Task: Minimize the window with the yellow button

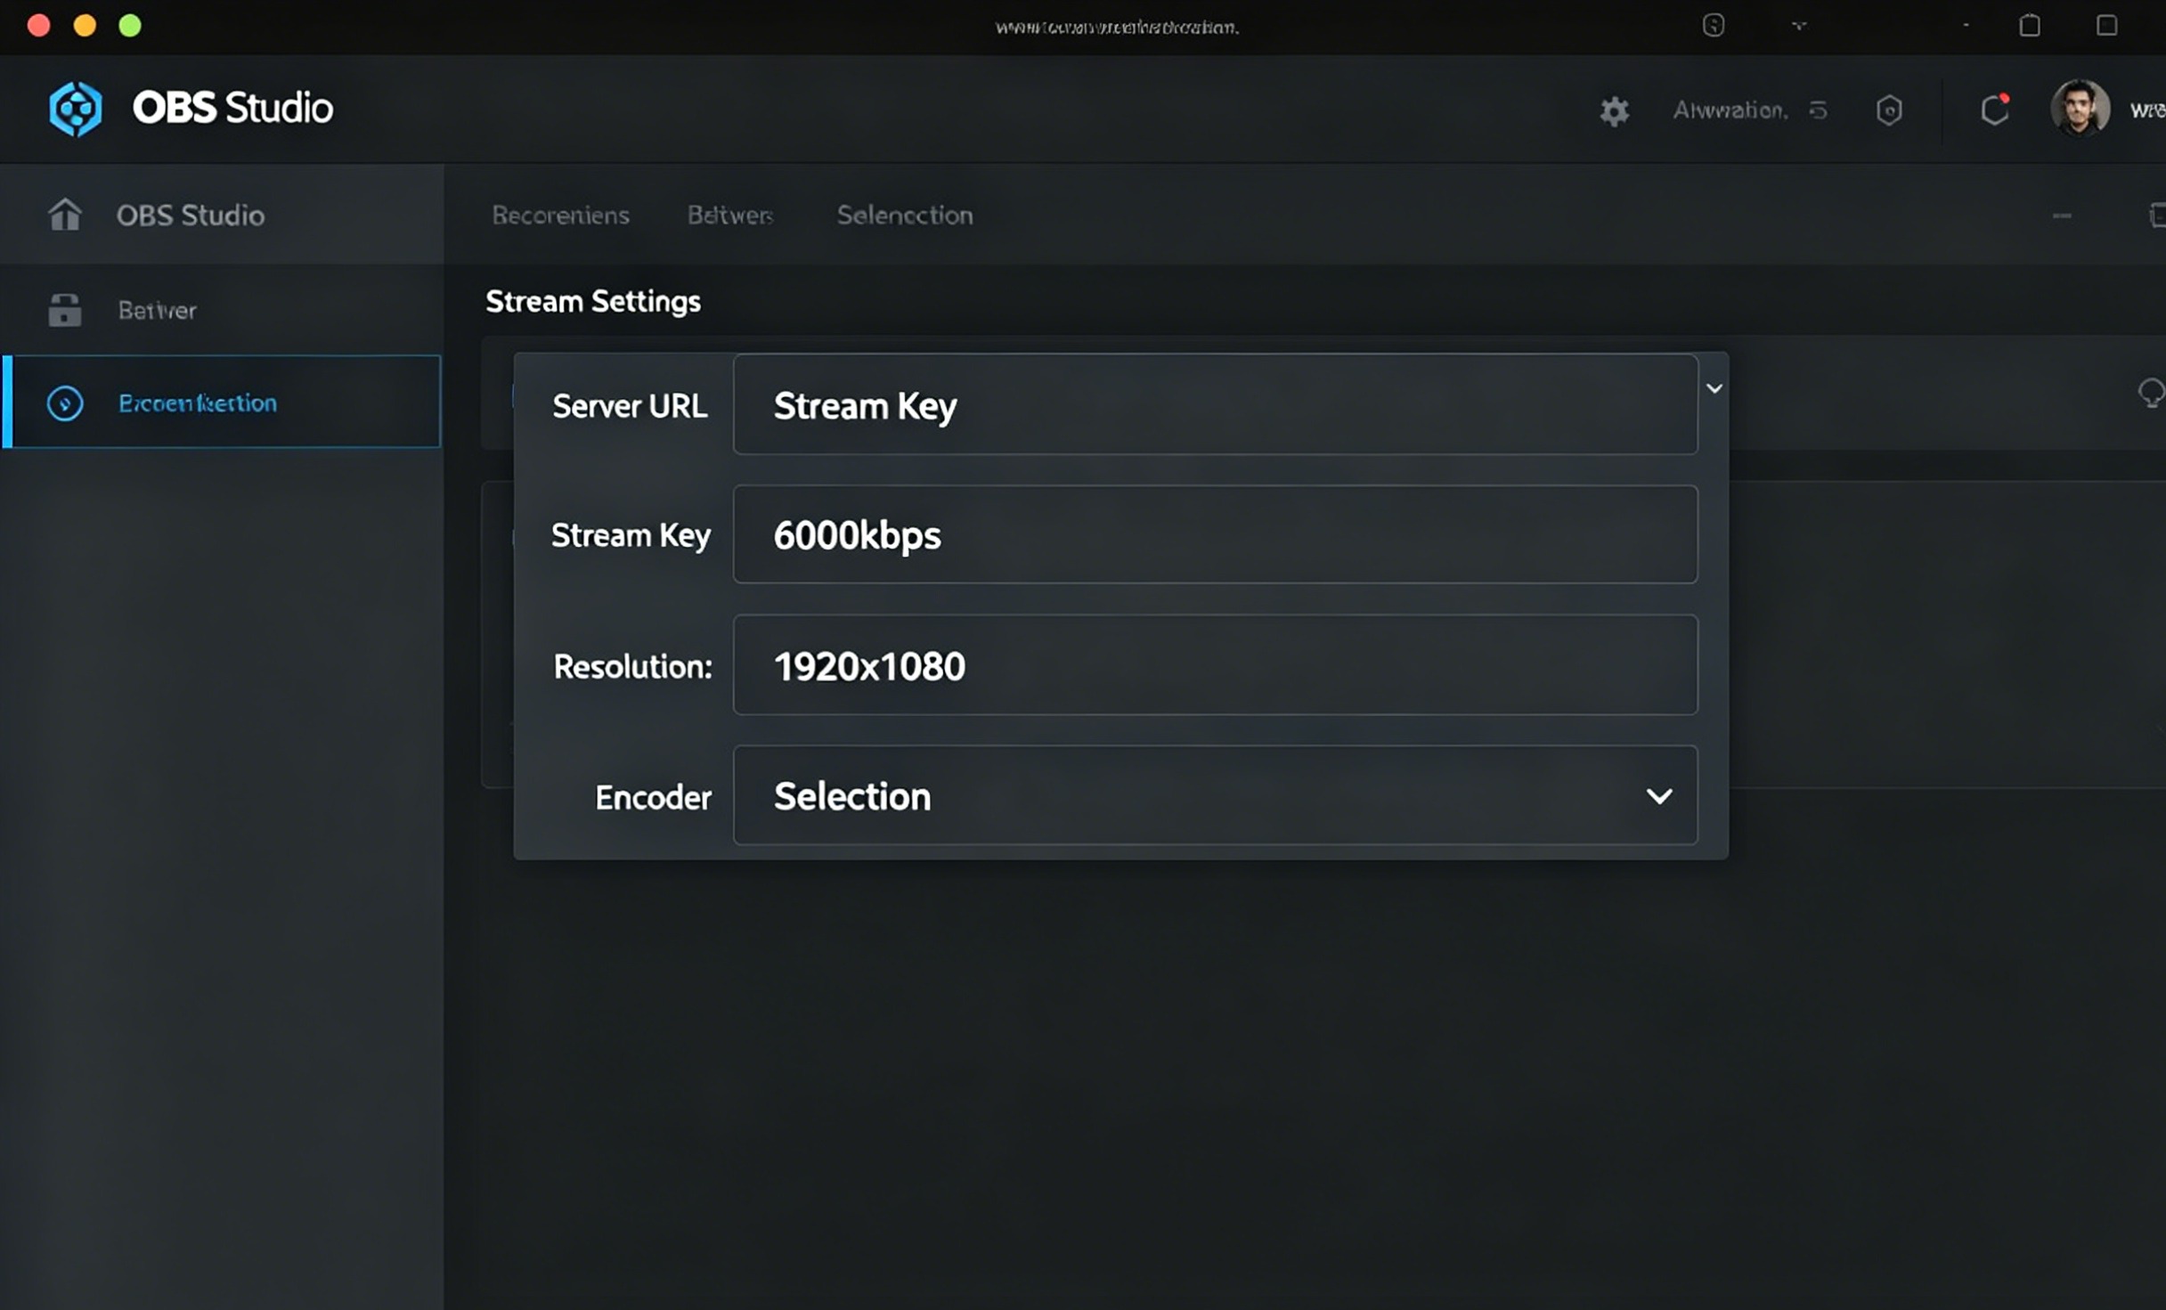Action: [x=85, y=25]
